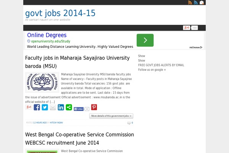This screenshot has width=229, height=153.
Task: Click the green arrow ad button
Action: point(145,40)
